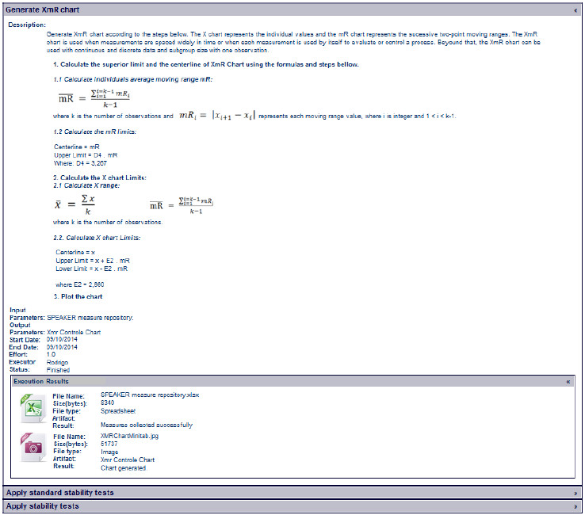Click the Input SPEAKER measure repository parameter
Viewport: 585px width, 515px height.
click(x=90, y=318)
